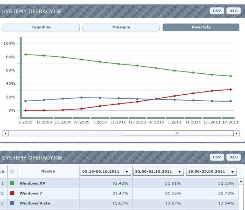Open the 03.10-09.10.2011 date dropdown

[x=106, y=172]
